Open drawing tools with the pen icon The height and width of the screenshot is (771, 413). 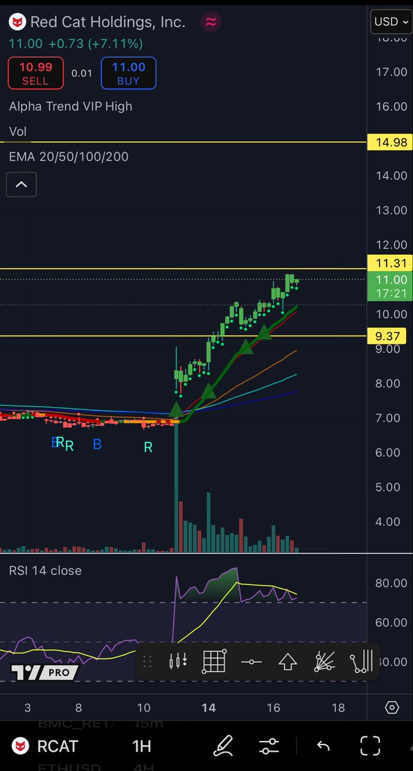pos(222,746)
